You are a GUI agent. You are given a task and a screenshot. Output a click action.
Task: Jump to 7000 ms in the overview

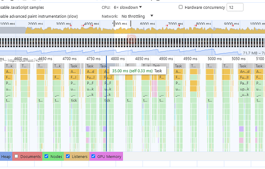pyautogui.click(x=175, y=24)
